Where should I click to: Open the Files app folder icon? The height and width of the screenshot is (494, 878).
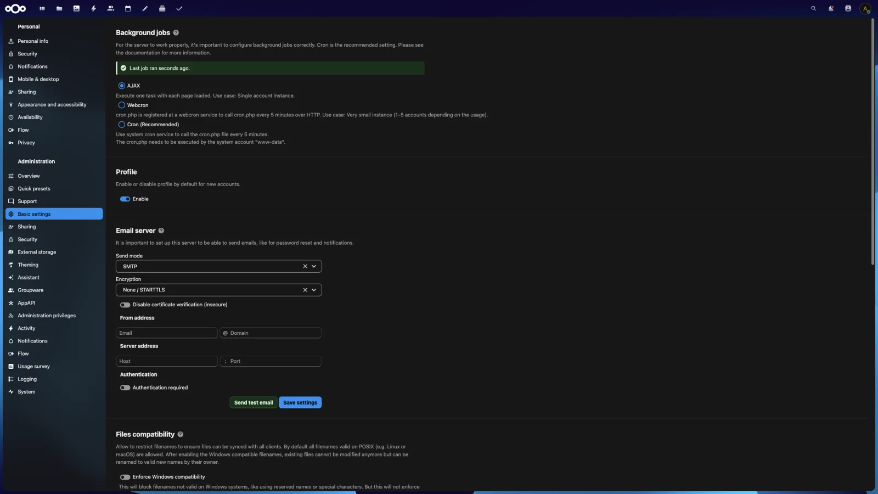(x=59, y=8)
